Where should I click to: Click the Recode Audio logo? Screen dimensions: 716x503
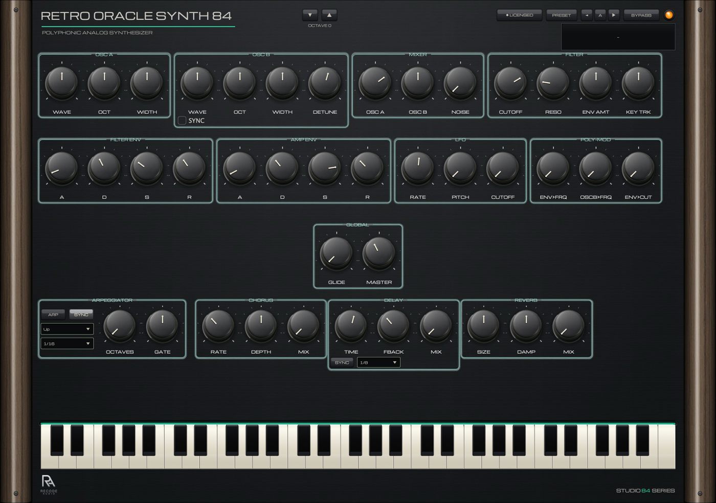point(49,484)
